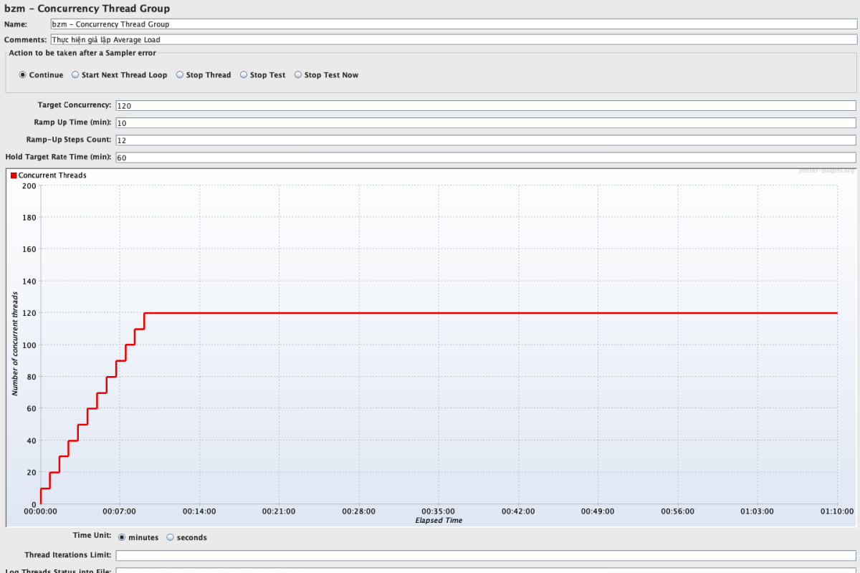Click the 01:10:00 time axis label

tap(836, 511)
